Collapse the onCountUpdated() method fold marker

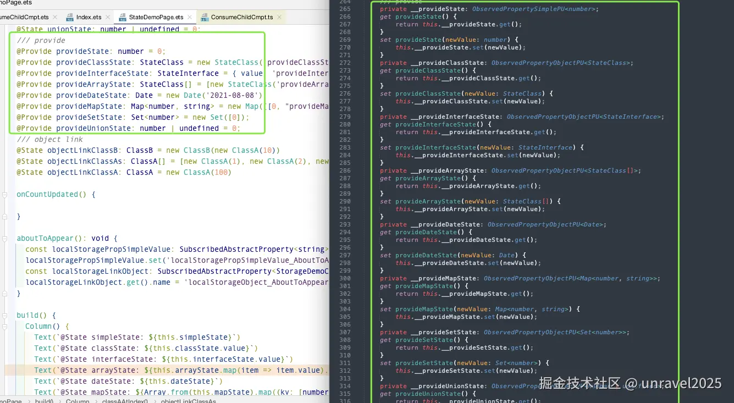(4, 195)
